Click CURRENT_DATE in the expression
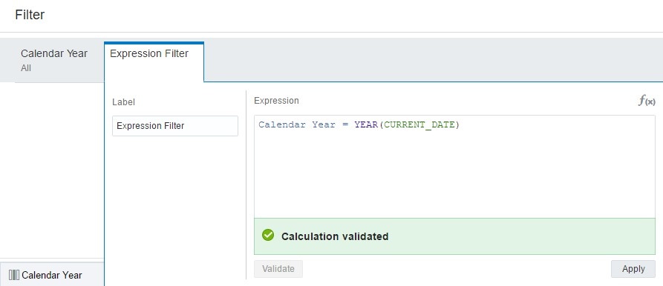The height and width of the screenshot is (286, 663). click(x=419, y=125)
